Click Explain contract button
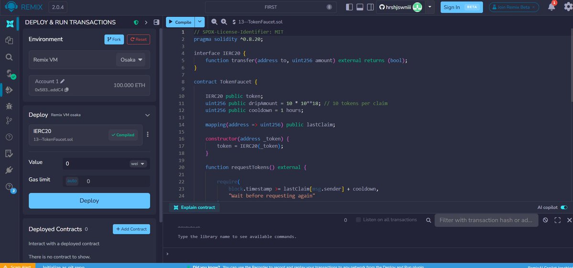Screen dimensions: 573x268 [x=194, y=207]
